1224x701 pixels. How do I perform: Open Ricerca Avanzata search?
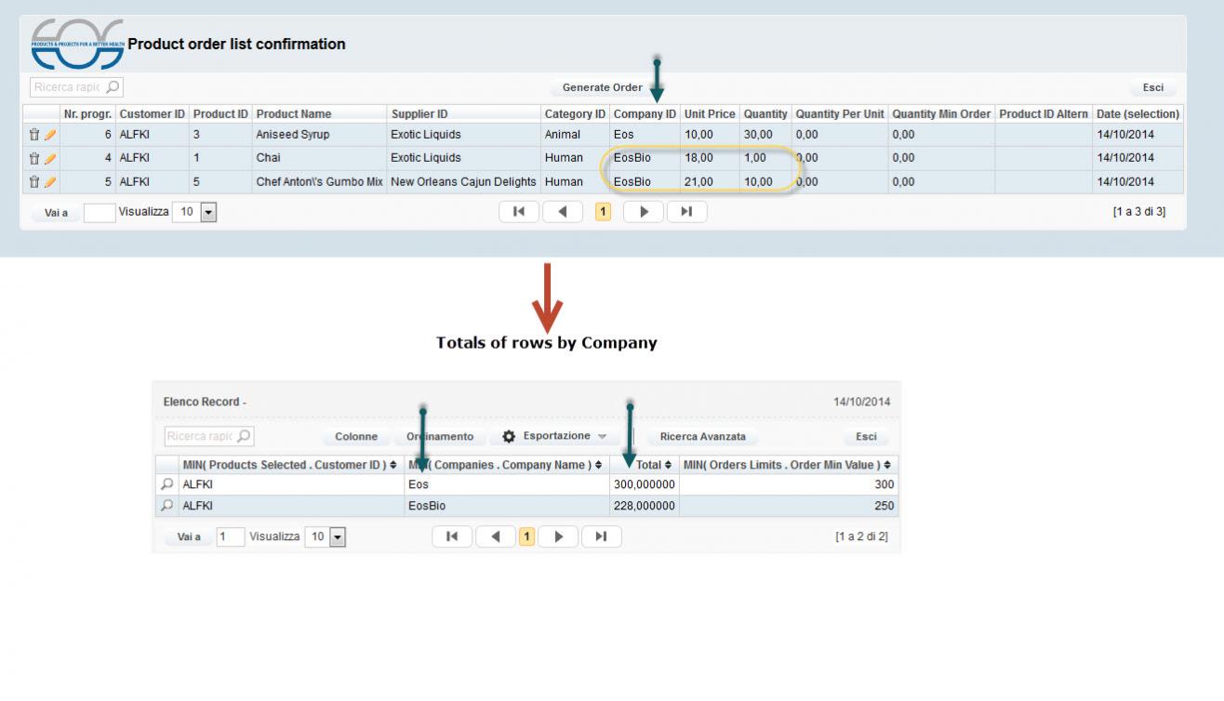702,436
